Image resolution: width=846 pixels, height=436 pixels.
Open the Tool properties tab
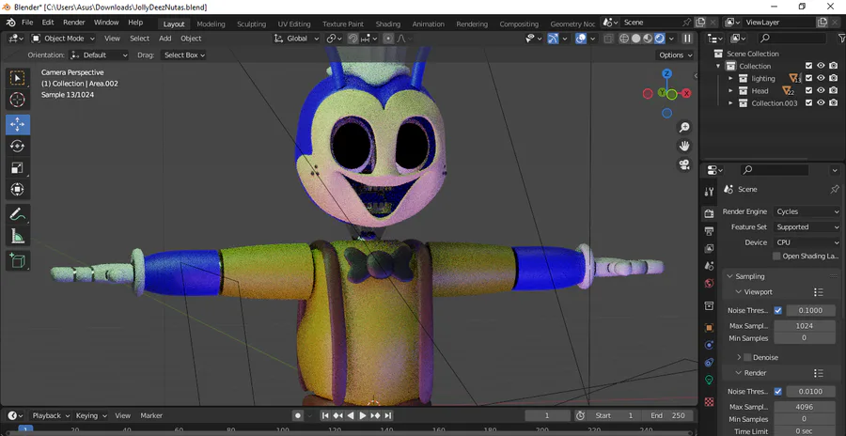[710, 192]
